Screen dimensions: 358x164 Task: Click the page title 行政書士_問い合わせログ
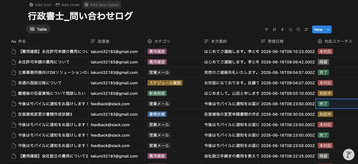point(80,16)
